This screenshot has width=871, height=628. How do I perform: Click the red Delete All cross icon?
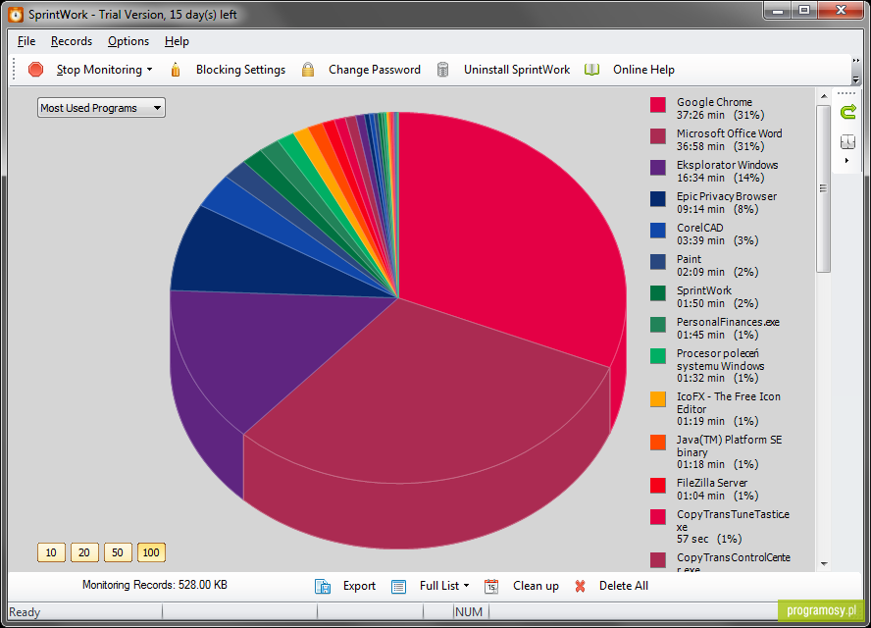(580, 586)
